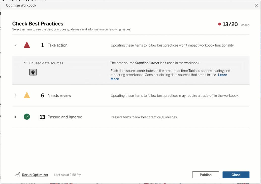Viewport: 261px width, 184px height.
Task: Click the Rerun Optimizer link
Action: point(35,174)
